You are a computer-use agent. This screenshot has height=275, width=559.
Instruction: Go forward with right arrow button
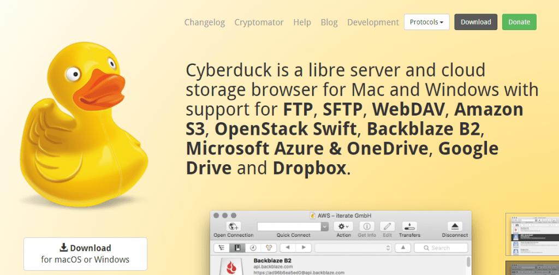click(304, 248)
